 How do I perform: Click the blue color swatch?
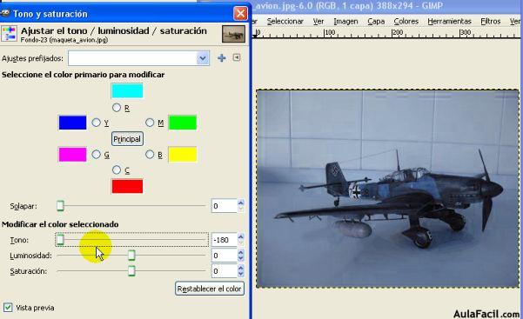[72, 123]
